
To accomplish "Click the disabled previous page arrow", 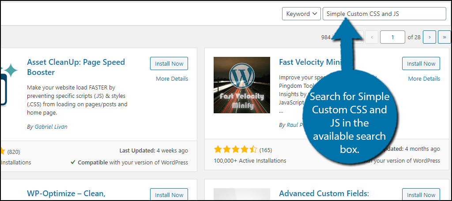I will coord(372,37).
